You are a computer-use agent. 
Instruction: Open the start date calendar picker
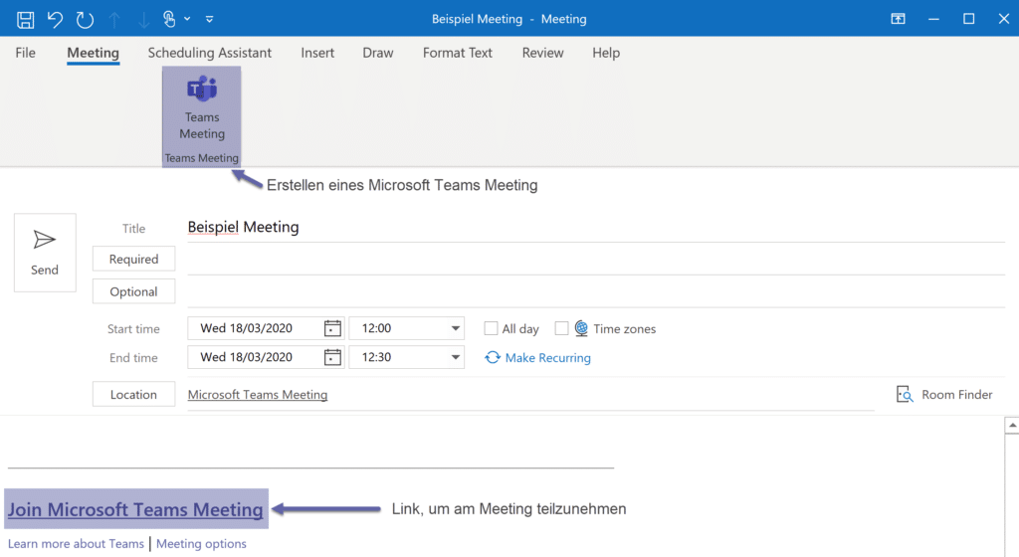tap(332, 328)
